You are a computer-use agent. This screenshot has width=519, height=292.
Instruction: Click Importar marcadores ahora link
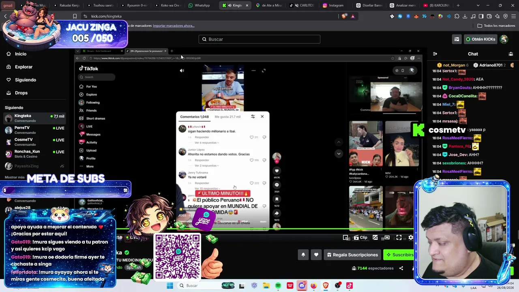(174, 26)
